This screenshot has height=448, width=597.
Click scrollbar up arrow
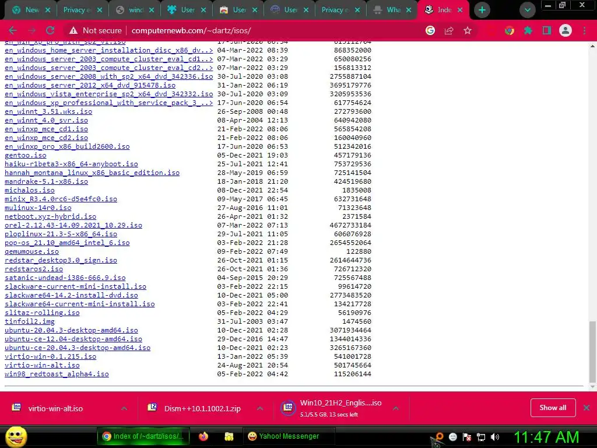[592, 46]
